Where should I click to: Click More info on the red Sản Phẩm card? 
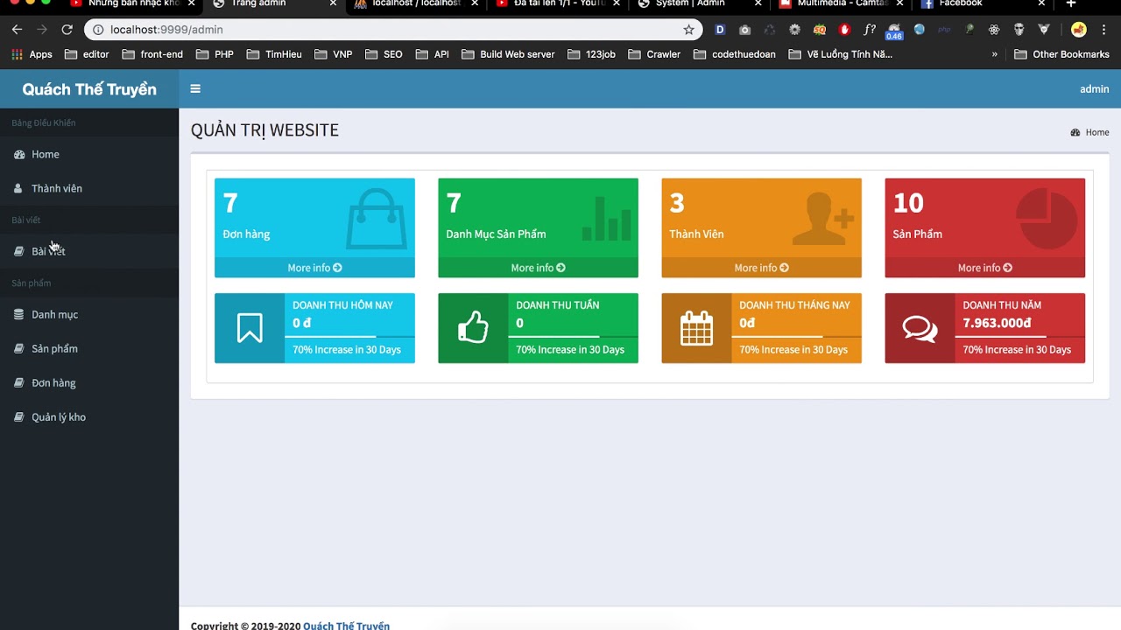pos(984,268)
